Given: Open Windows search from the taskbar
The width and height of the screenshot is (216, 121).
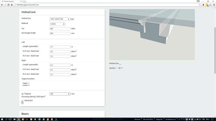Looking at the screenshot, I should [6, 119].
